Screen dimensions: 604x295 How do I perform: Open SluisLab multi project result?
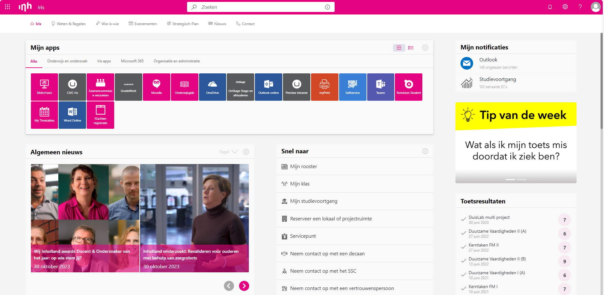pyautogui.click(x=516, y=220)
